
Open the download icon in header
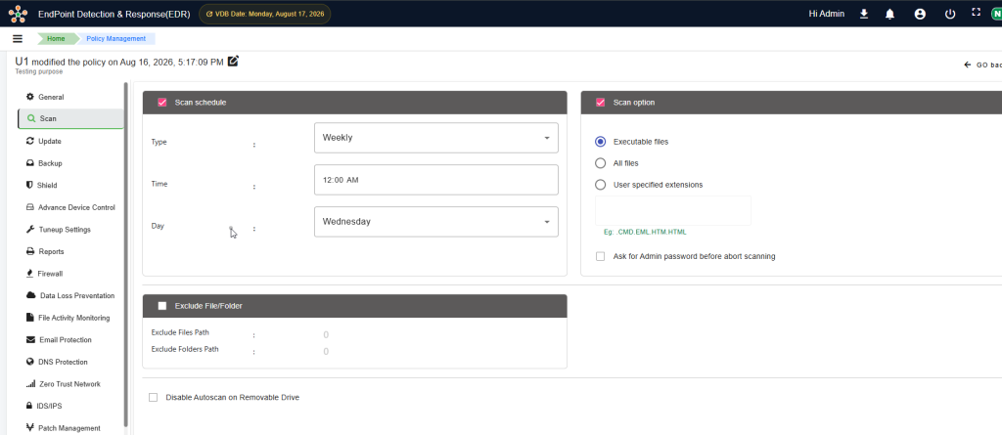coord(864,14)
